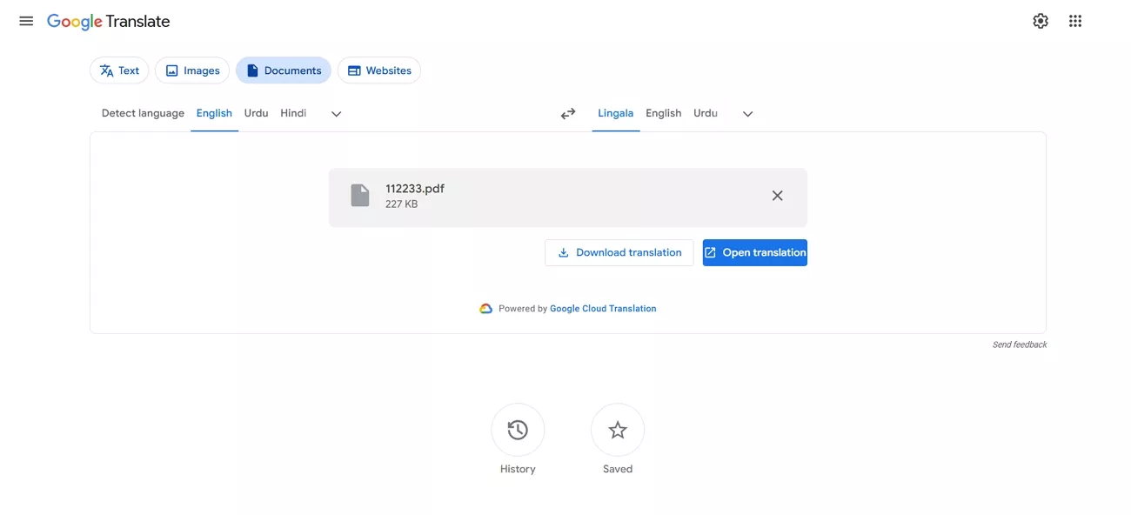
Task: Swap source and target languages
Action: (x=568, y=113)
